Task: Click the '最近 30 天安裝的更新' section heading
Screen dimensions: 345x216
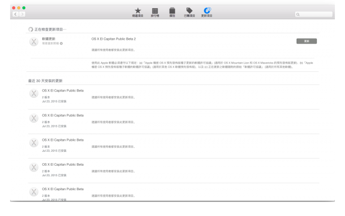Action: [x=46, y=81]
